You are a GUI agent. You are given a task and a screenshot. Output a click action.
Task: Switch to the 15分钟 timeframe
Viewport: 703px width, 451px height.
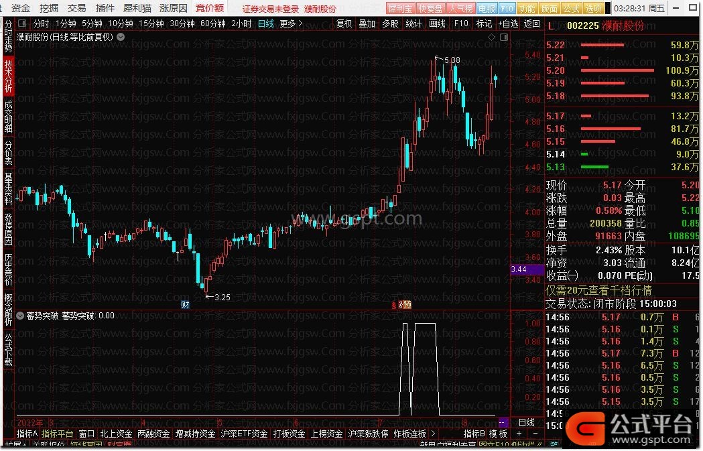tap(151, 23)
